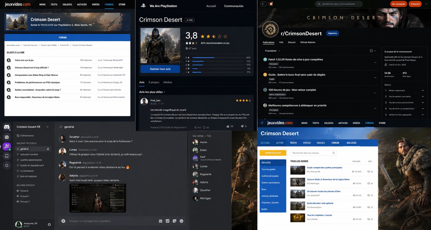Open Reddit top-bar more options menu
Screen dimensions: 431x230
point(426,4)
